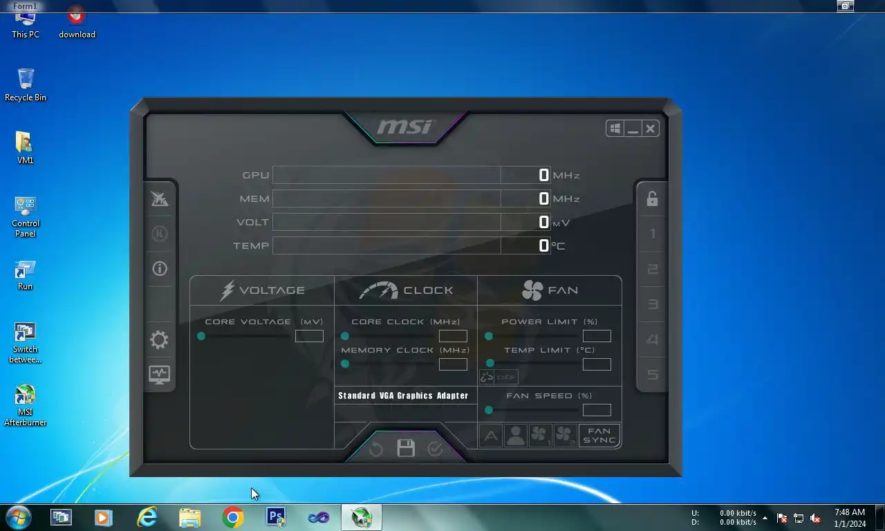Toggle the profile lock padlock icon
This screenshot has width=885, height=531.
point(652,199)
